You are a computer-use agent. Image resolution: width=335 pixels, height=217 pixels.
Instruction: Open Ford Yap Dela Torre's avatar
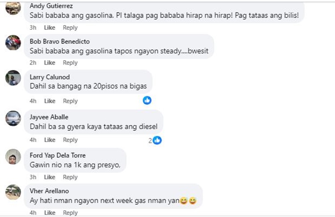pyautogui.click(x=13, y=157)
